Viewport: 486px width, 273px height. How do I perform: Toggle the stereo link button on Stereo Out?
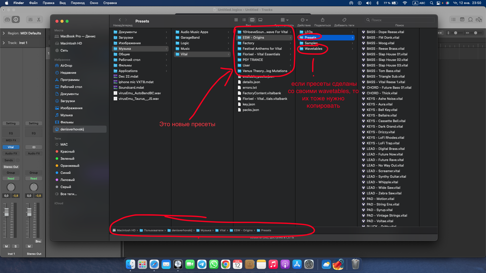coord(34,147)
